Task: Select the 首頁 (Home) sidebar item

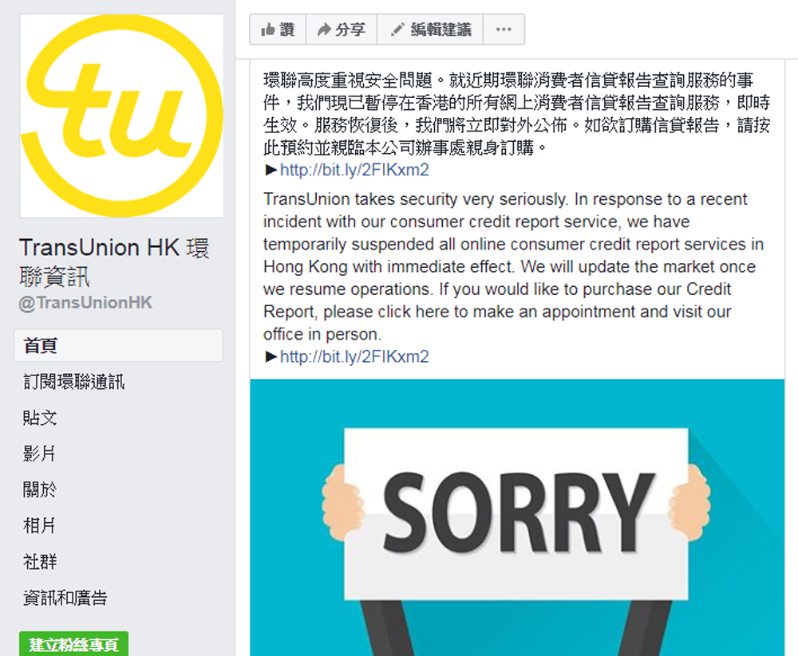Action: coord(118,346)
